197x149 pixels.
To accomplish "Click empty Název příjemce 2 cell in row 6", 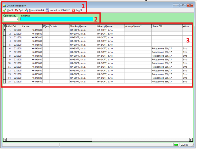I will pyautogui.click(x=138, y=48).
